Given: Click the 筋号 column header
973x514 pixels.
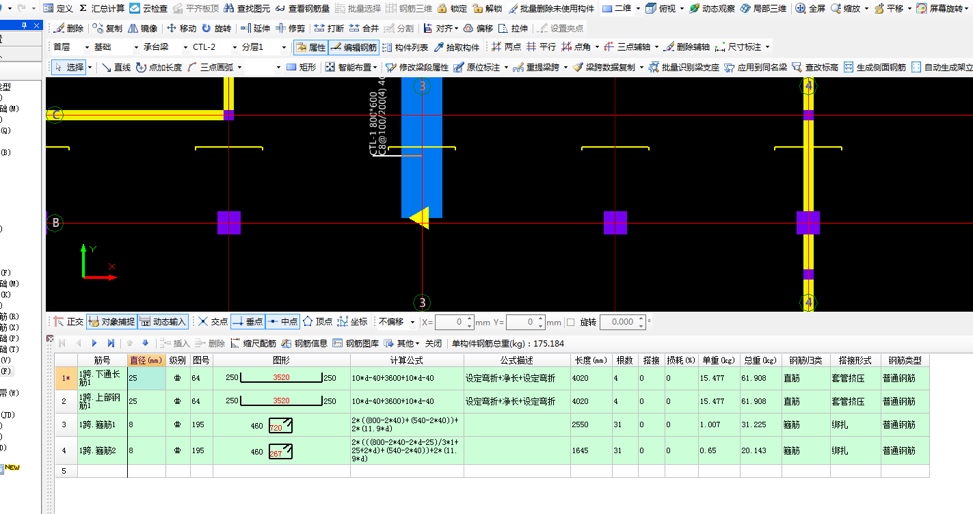Looking at the screenshot, I should [x=103, y=360].
